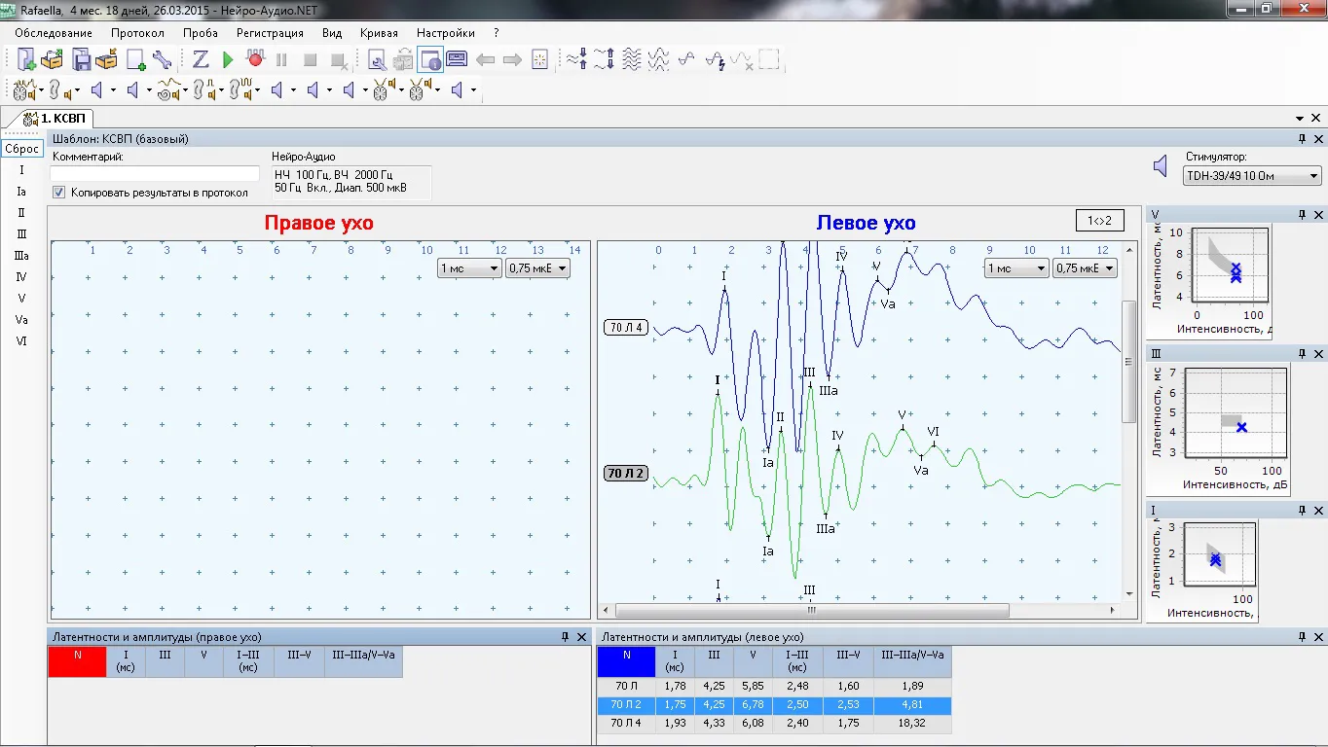Click the red record button in toolbar
1328x747 pixels.
pos(255,60)
